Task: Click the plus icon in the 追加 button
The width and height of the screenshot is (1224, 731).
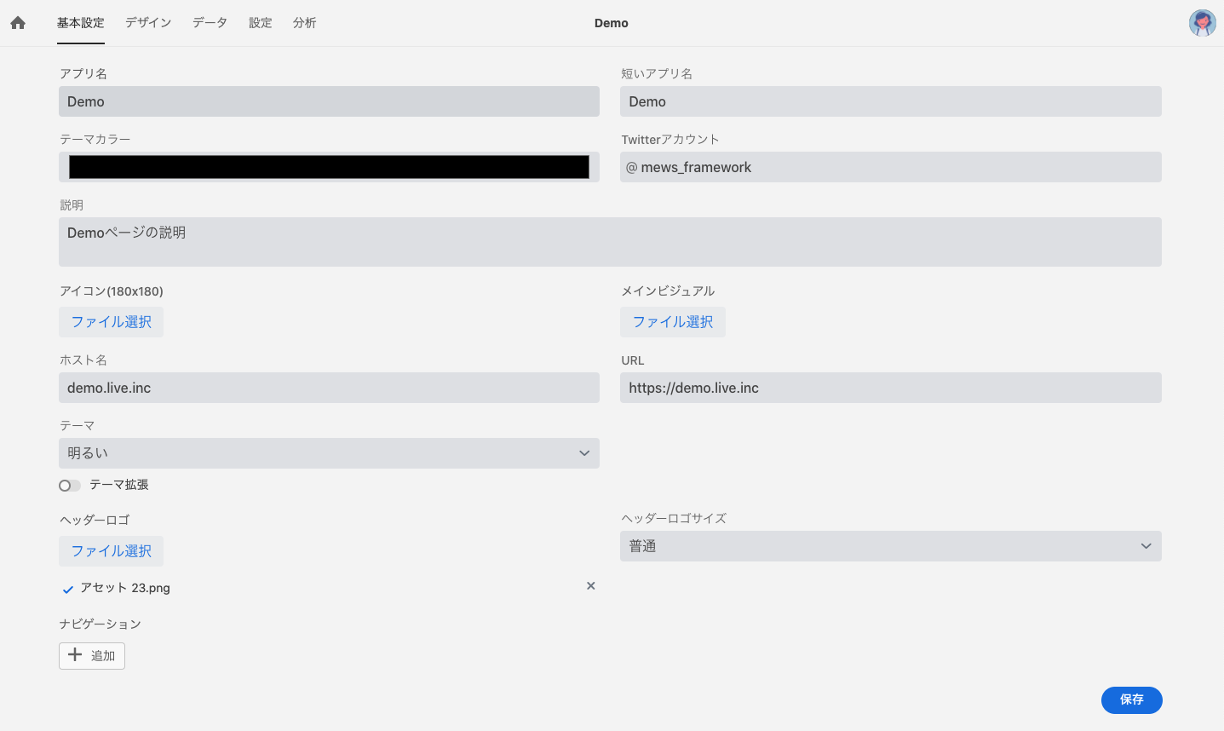Action: click(75, 655)
